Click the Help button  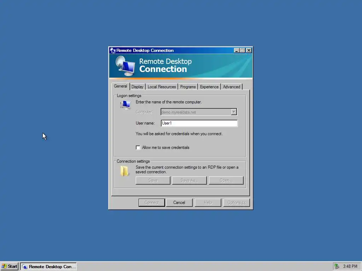(208, 203)
